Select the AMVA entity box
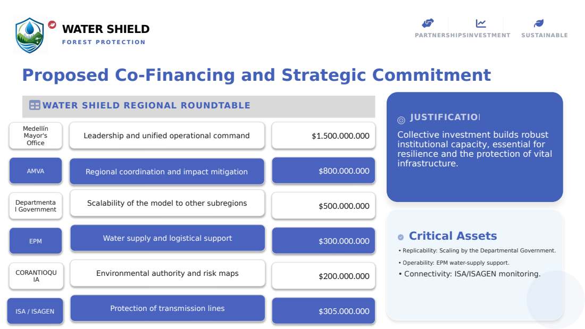Viewport: 585px width, 329px height. pos(36,171)
